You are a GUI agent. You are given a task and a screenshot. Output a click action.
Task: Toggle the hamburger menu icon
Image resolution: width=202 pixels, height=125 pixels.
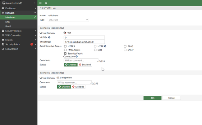tap(40, 3)
